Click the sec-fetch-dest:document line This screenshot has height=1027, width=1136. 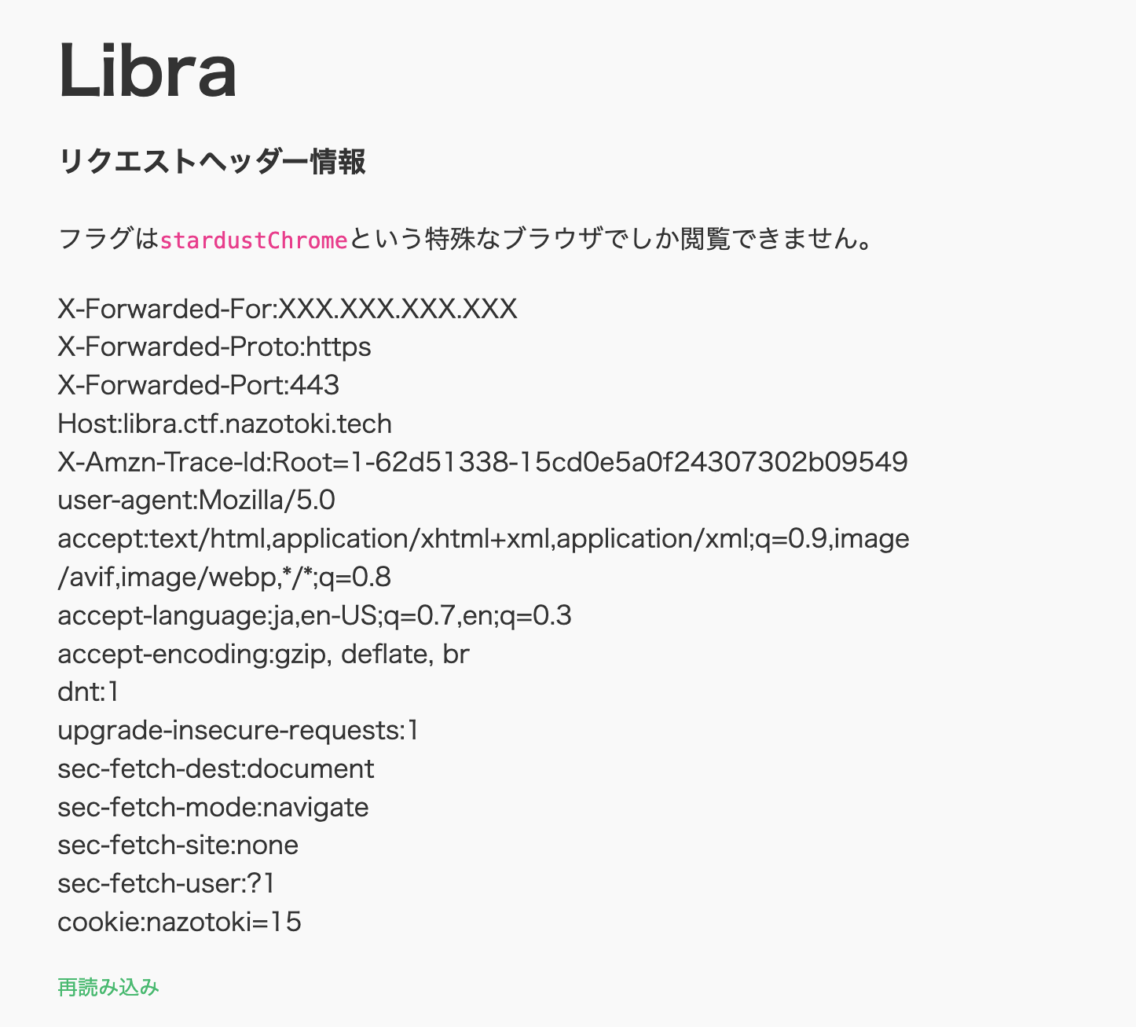click(216, 768)
